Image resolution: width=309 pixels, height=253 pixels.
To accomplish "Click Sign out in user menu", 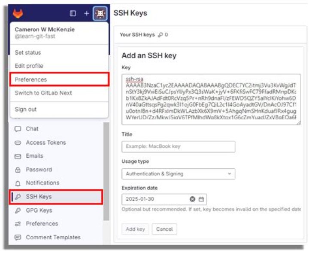I will pyautogui.click(x=59, y=110).
